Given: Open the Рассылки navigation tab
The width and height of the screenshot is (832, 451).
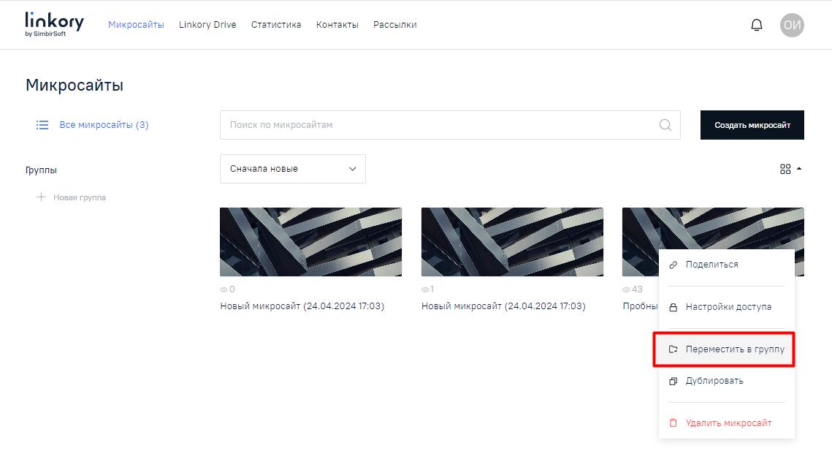Looking at the screenshot, I should click(x=394, y=25).
